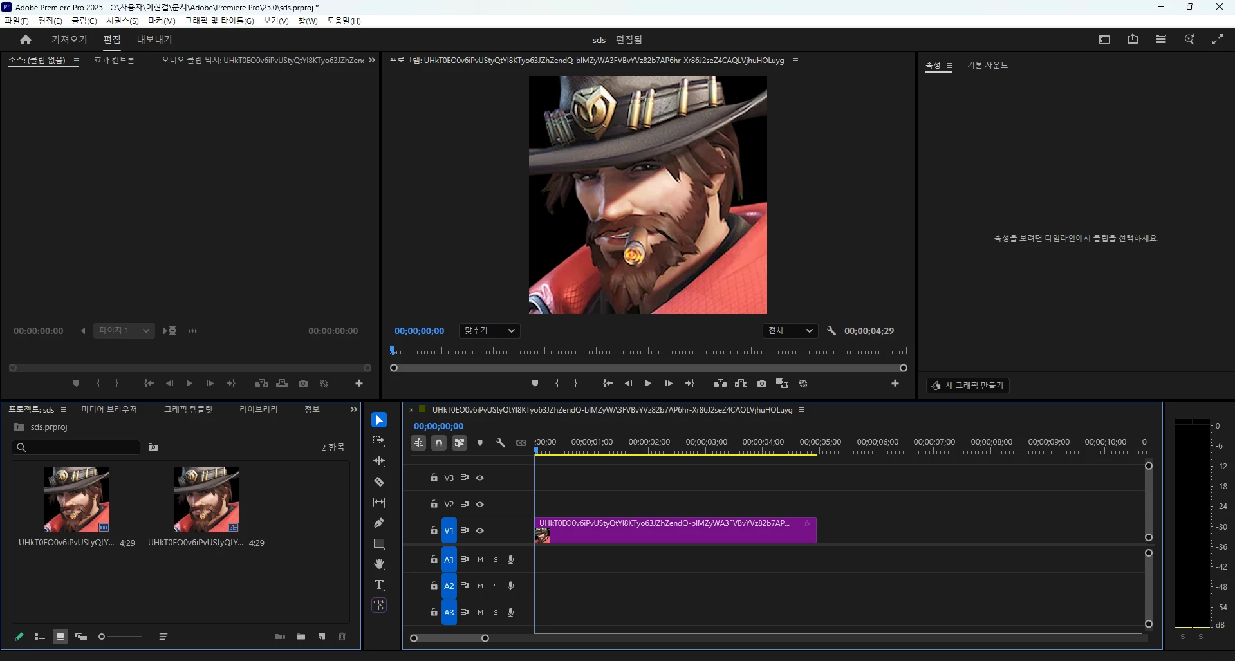Toggle Snap in timeline
The width and height of the screenshot is (1235, 661).
point(439,443)
